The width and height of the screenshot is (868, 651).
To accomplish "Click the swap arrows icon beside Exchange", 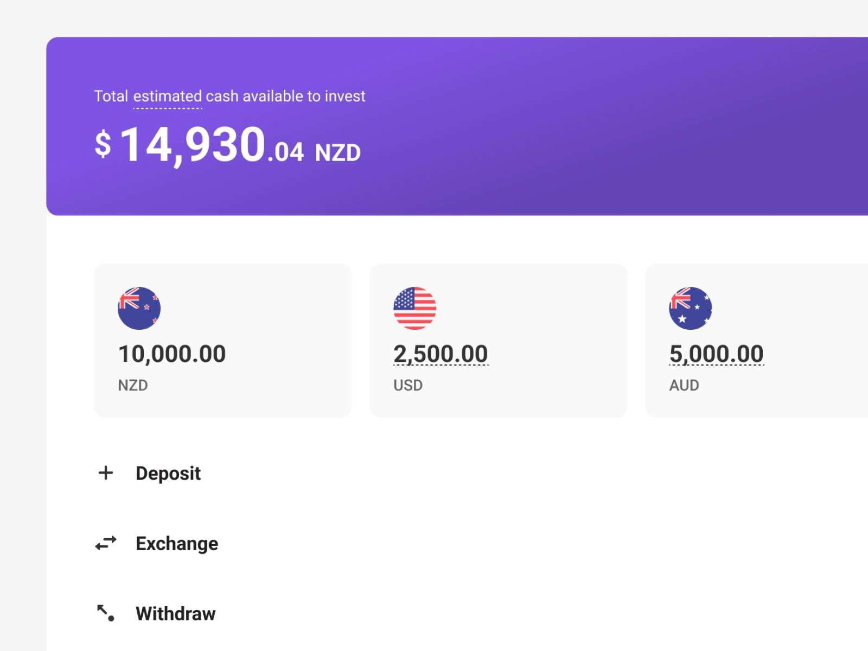I will (106, 543).
